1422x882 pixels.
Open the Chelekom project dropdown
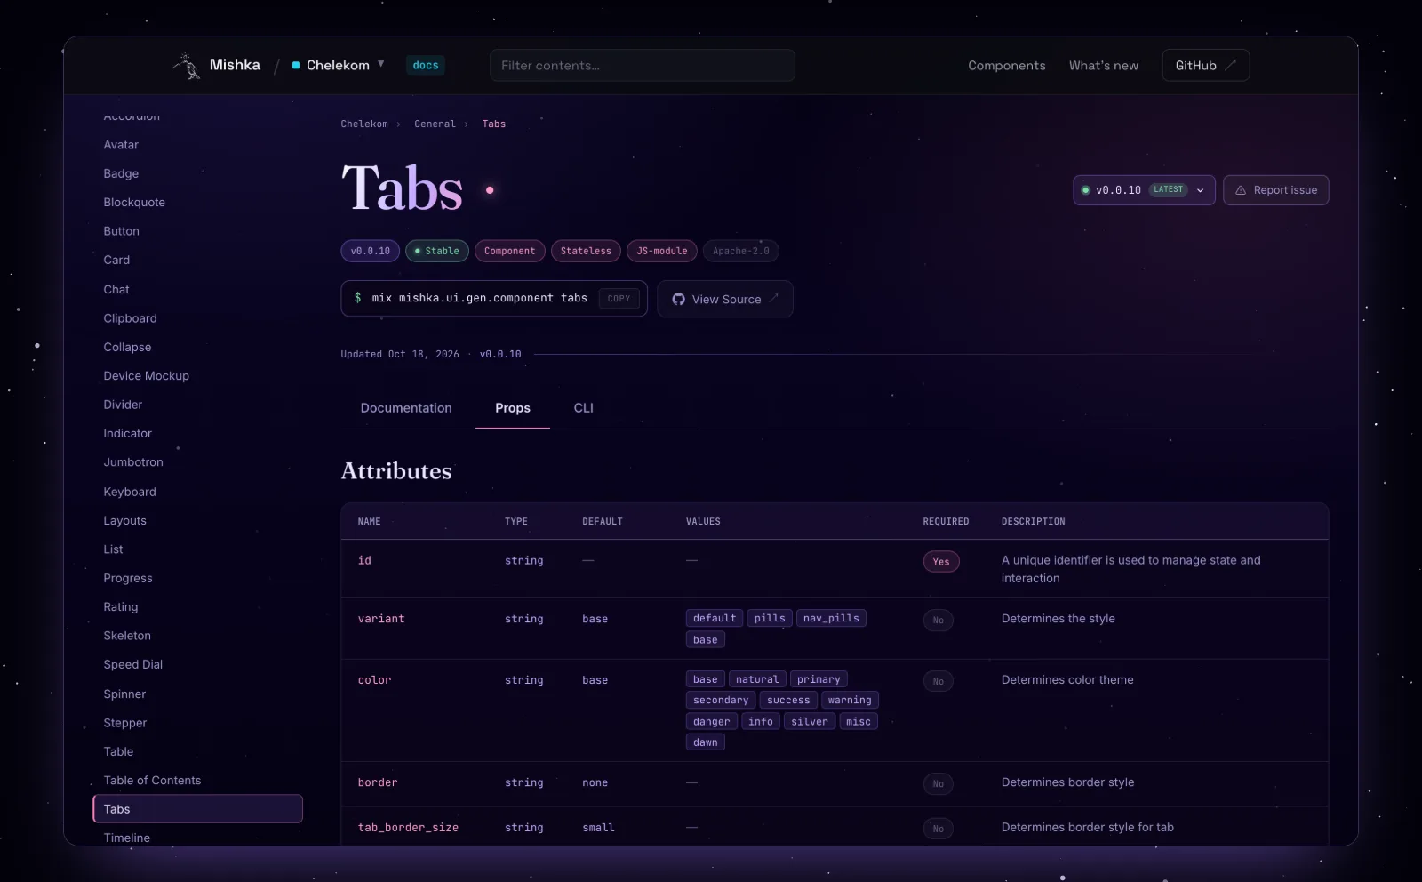[338, 65]
